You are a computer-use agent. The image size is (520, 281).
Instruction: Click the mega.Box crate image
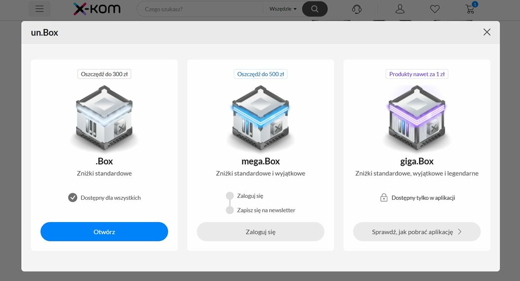261,118
